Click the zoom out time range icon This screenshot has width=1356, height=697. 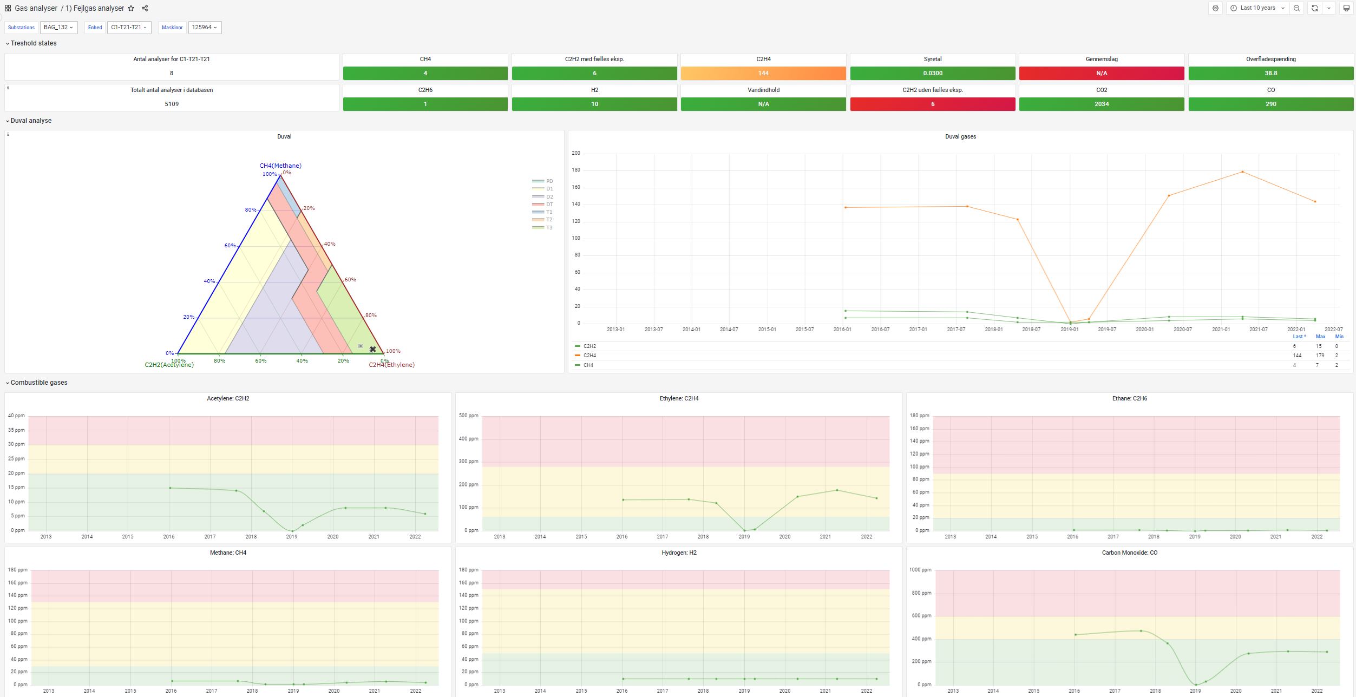(x=1296, y=8)
